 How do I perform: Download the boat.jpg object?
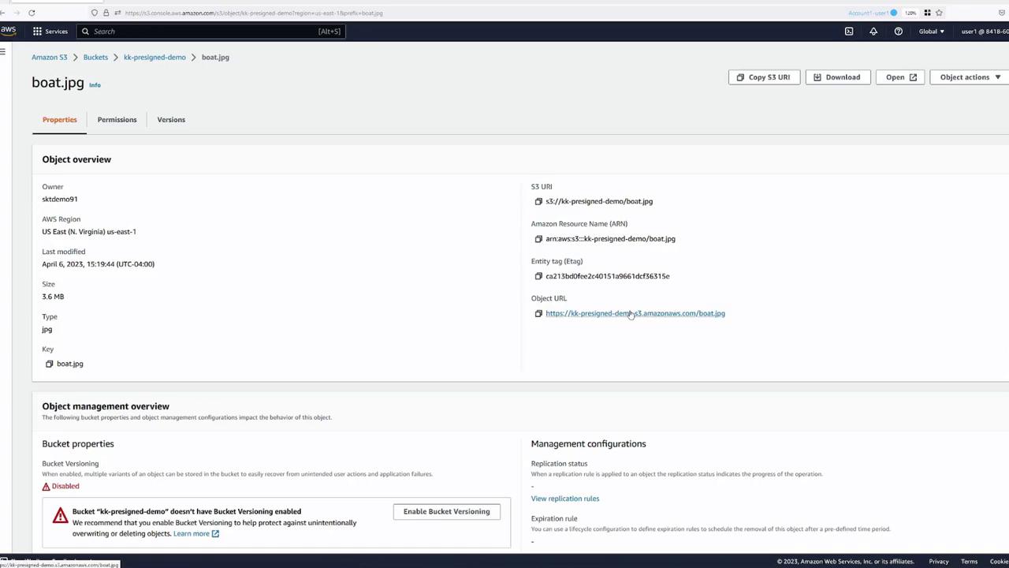[x=836, y=77]
